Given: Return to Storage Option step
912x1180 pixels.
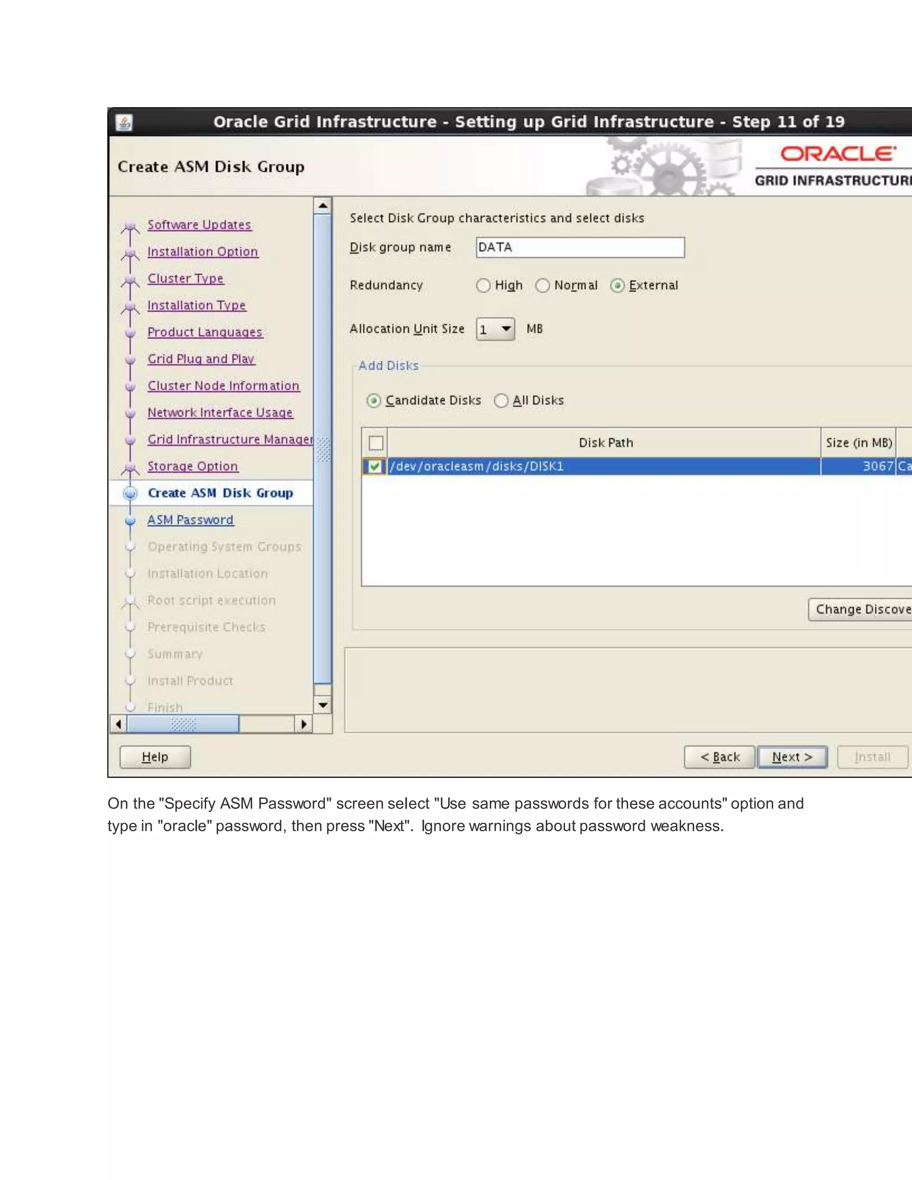Looking at the screenshot, I should [x=192, y=466].
